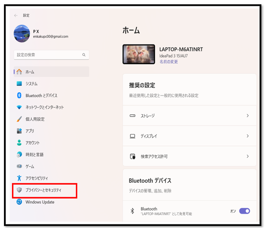Image resolution: width=265 pixels, height=228 pixels.
Task: Open アクセシビリティ label in the sidebar
Action: click(37, 178)
